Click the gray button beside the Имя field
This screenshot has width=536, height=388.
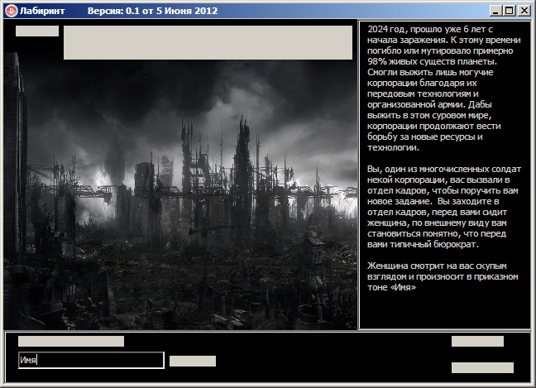(193, 361)
